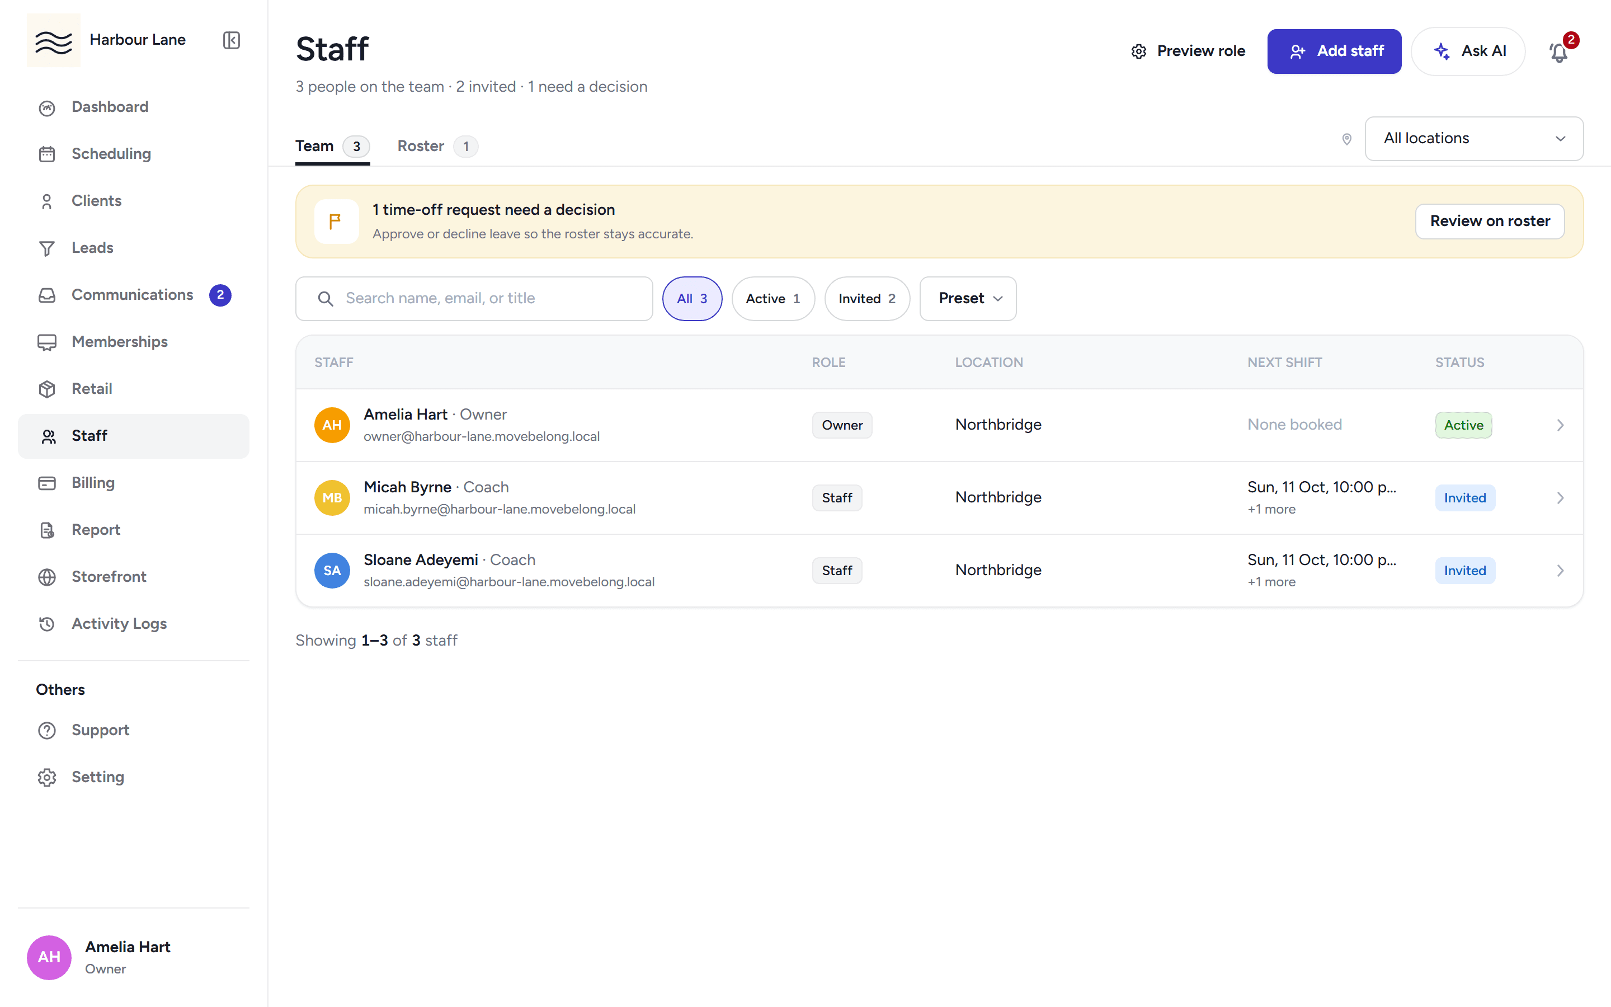
Task: Open Amelia Hart Owner profile menu
Action: [133, 957]
